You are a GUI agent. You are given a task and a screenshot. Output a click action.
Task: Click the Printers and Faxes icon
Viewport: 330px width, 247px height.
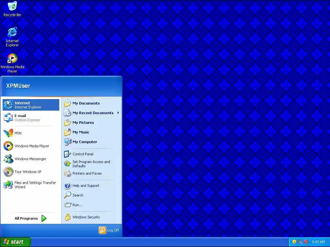tap(67, 173)
